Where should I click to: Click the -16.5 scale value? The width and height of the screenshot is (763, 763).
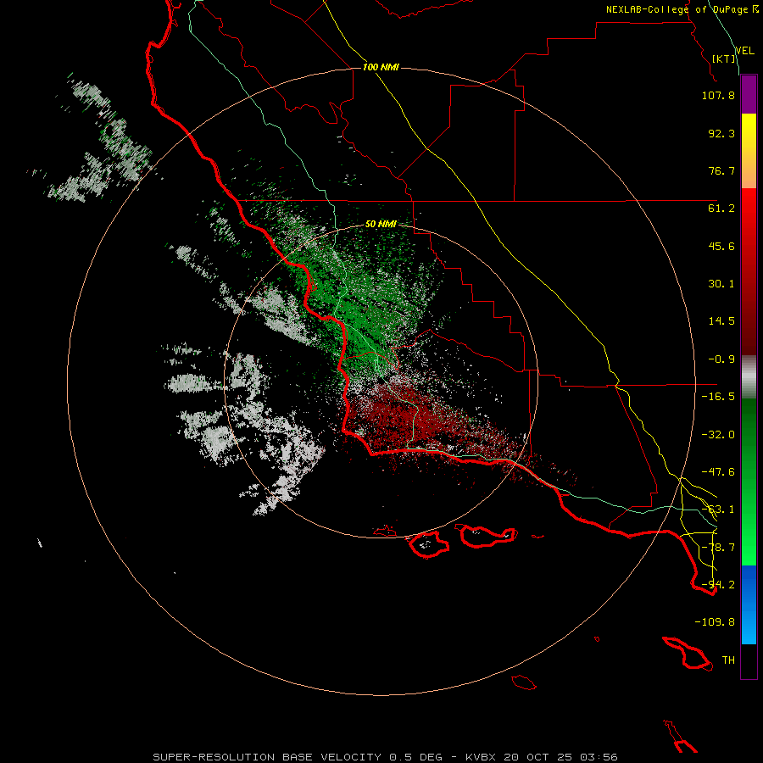(718, 397)
